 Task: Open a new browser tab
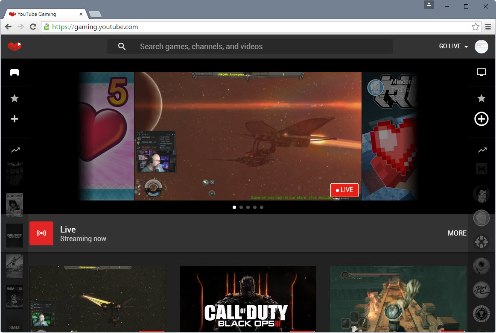pyautogui.click(x=95, y=14)
